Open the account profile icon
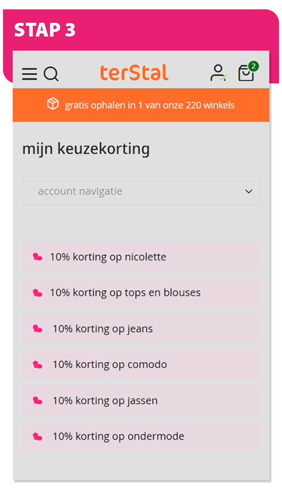This screenshot has width=282, height=492. tap(218, 73)
